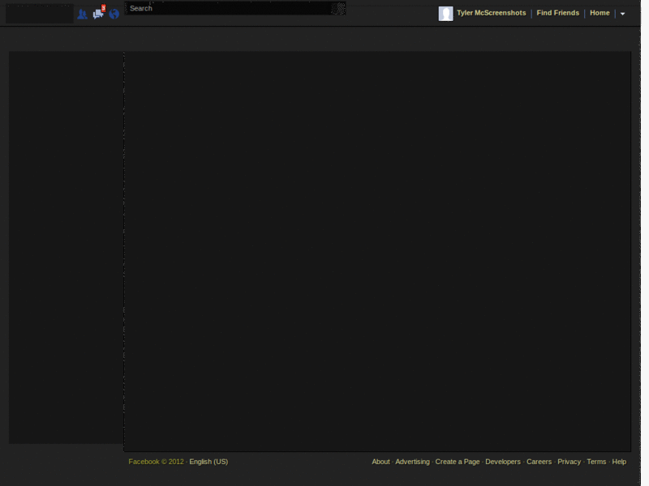This screenshot has width=649, height=486.
Task: Click inside the Search field
Action: [x=227, y=8]
